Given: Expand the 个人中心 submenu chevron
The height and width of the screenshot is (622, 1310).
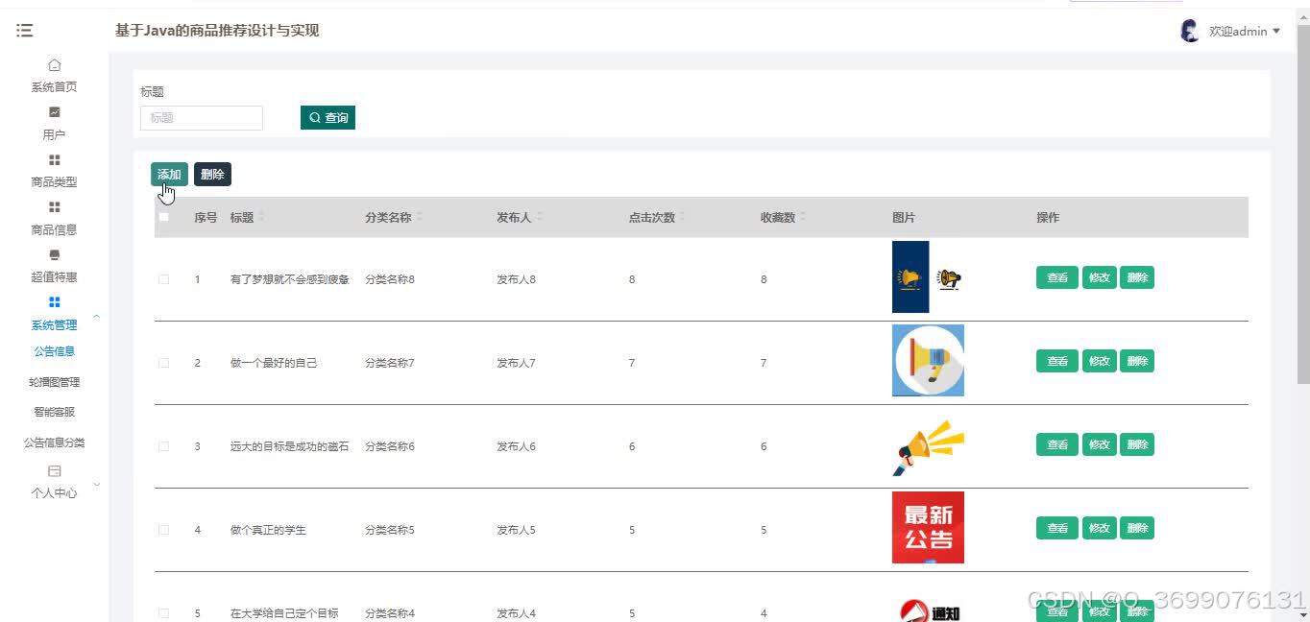Looking at the screenshot, I should 96,484.
